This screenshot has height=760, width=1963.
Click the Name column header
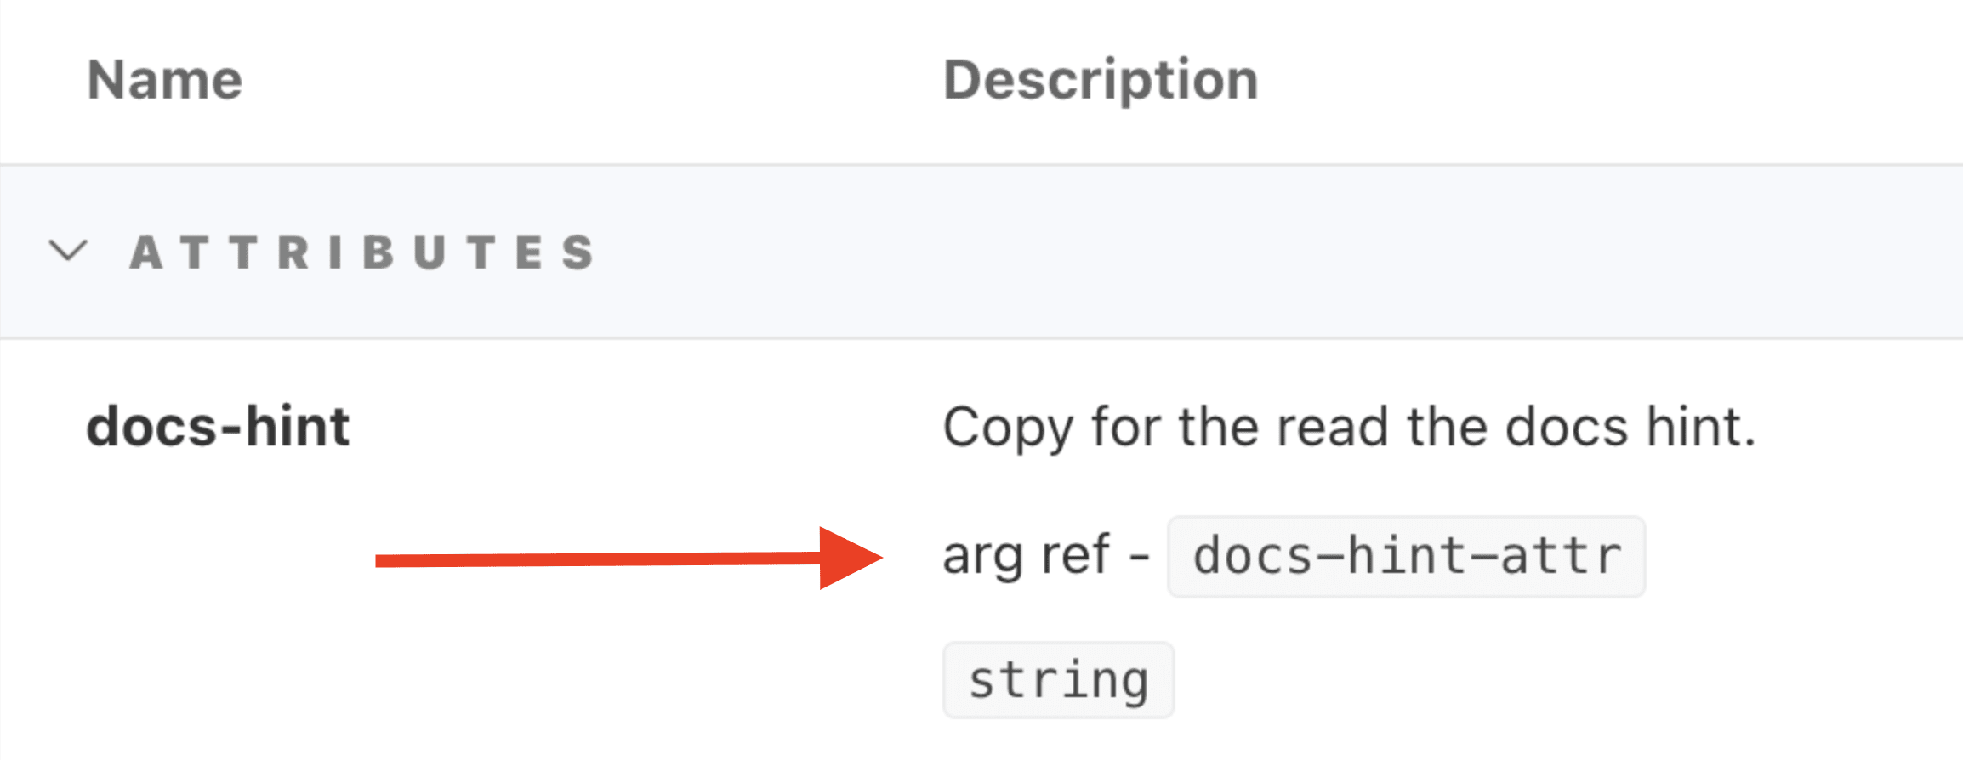tap(165, 79)
